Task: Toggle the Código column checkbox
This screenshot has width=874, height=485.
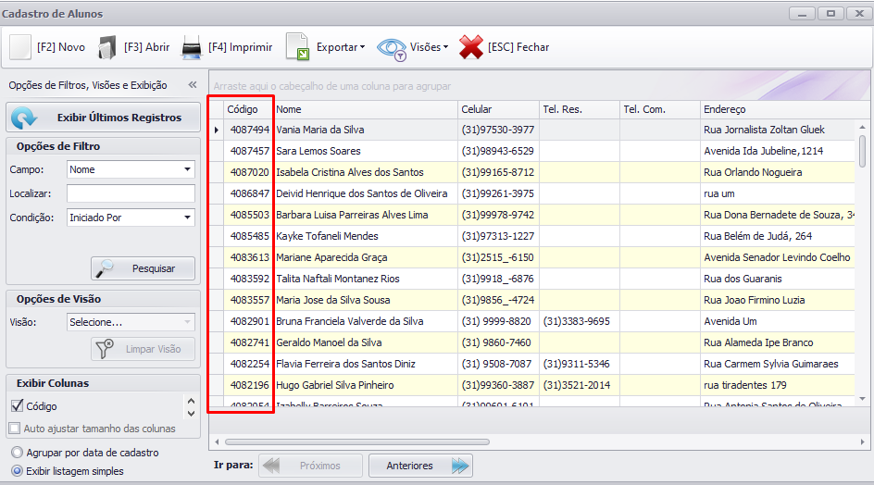Action: [x=17, y=405]
